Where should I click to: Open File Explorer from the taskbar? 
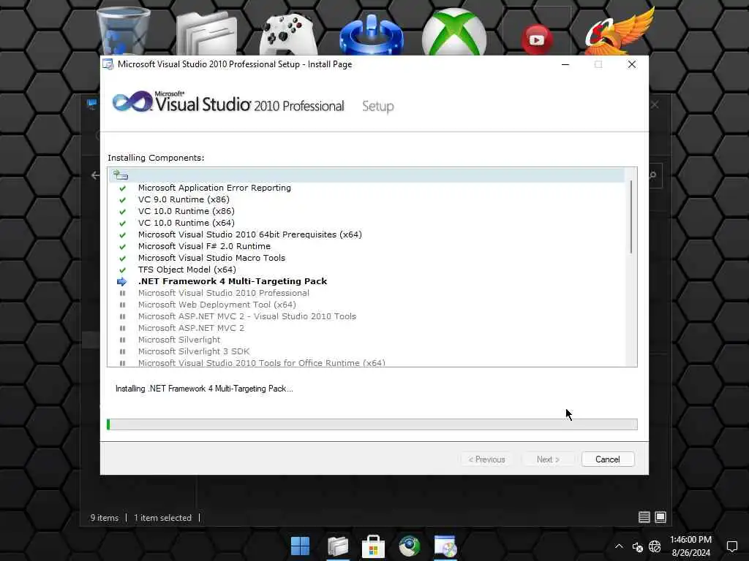[338, 546]
